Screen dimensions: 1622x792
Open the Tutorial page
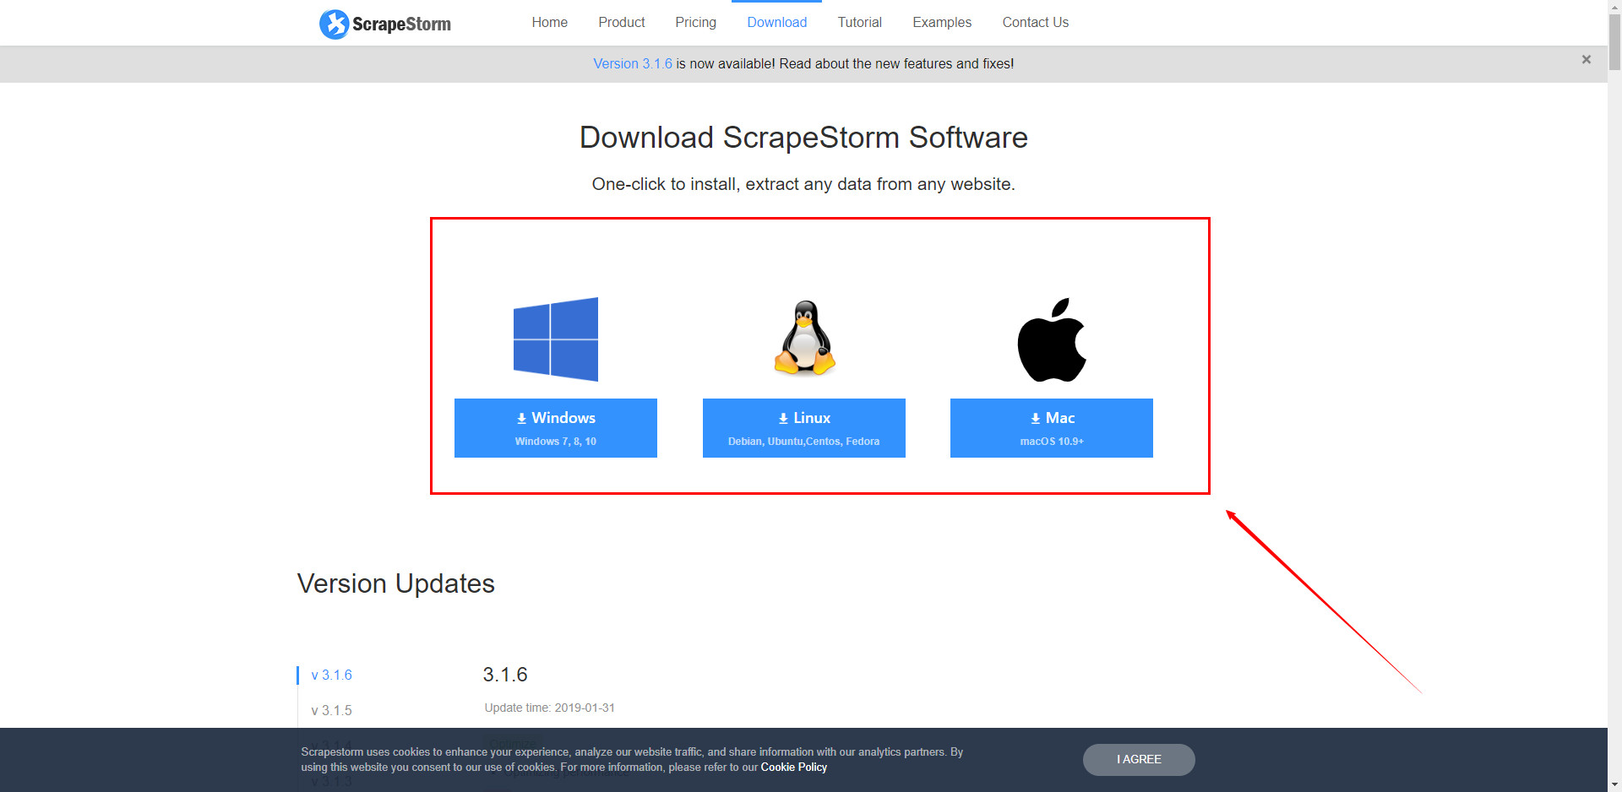860,22
